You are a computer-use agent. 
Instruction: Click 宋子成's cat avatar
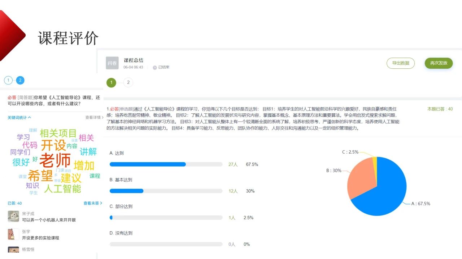[x=13, y=216]
